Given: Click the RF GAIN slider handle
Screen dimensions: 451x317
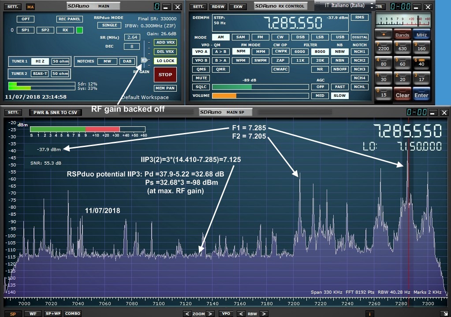Looking at the screenshot, I should (x=145, y=60).
